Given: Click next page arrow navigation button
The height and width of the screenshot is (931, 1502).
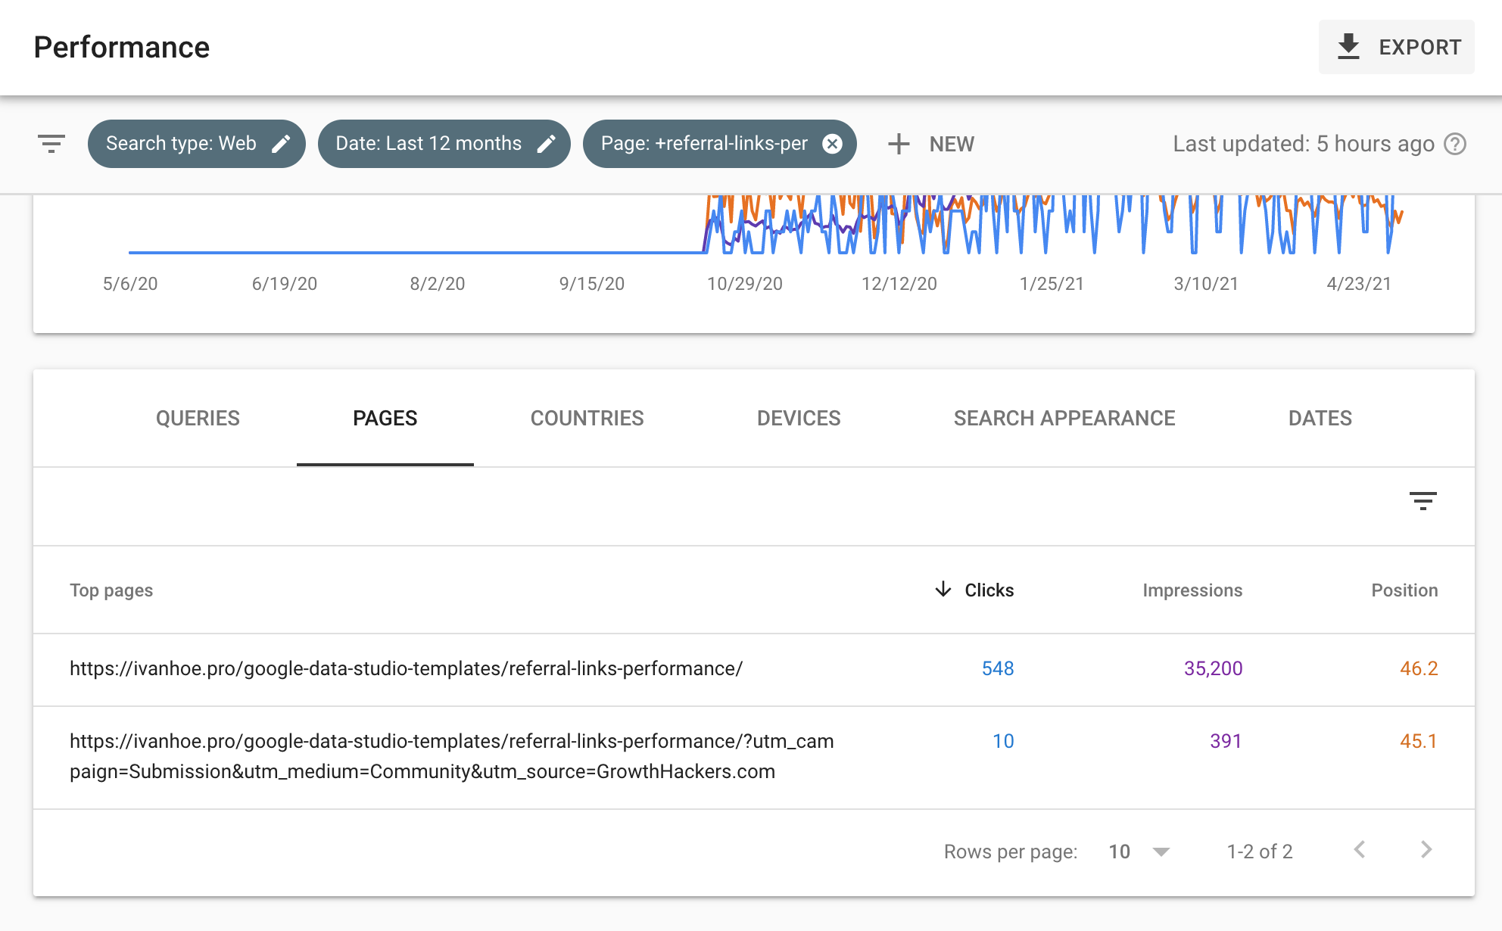Looking at the screenshot, I should pos(1427,849).
